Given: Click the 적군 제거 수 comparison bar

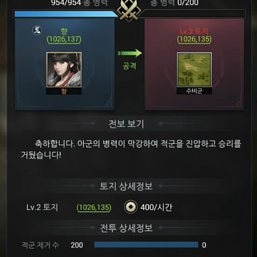Looking at the screenshot, I should click(146, 245).
